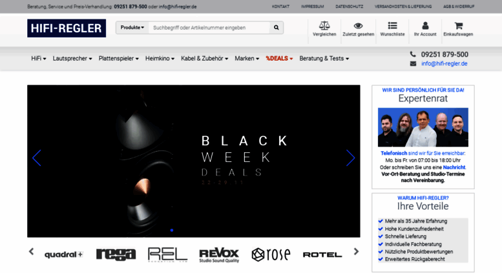This screenshot has width=502, height=273.
Task: Move brand carousel to previous logos
Action: click(x=32, y=252)
